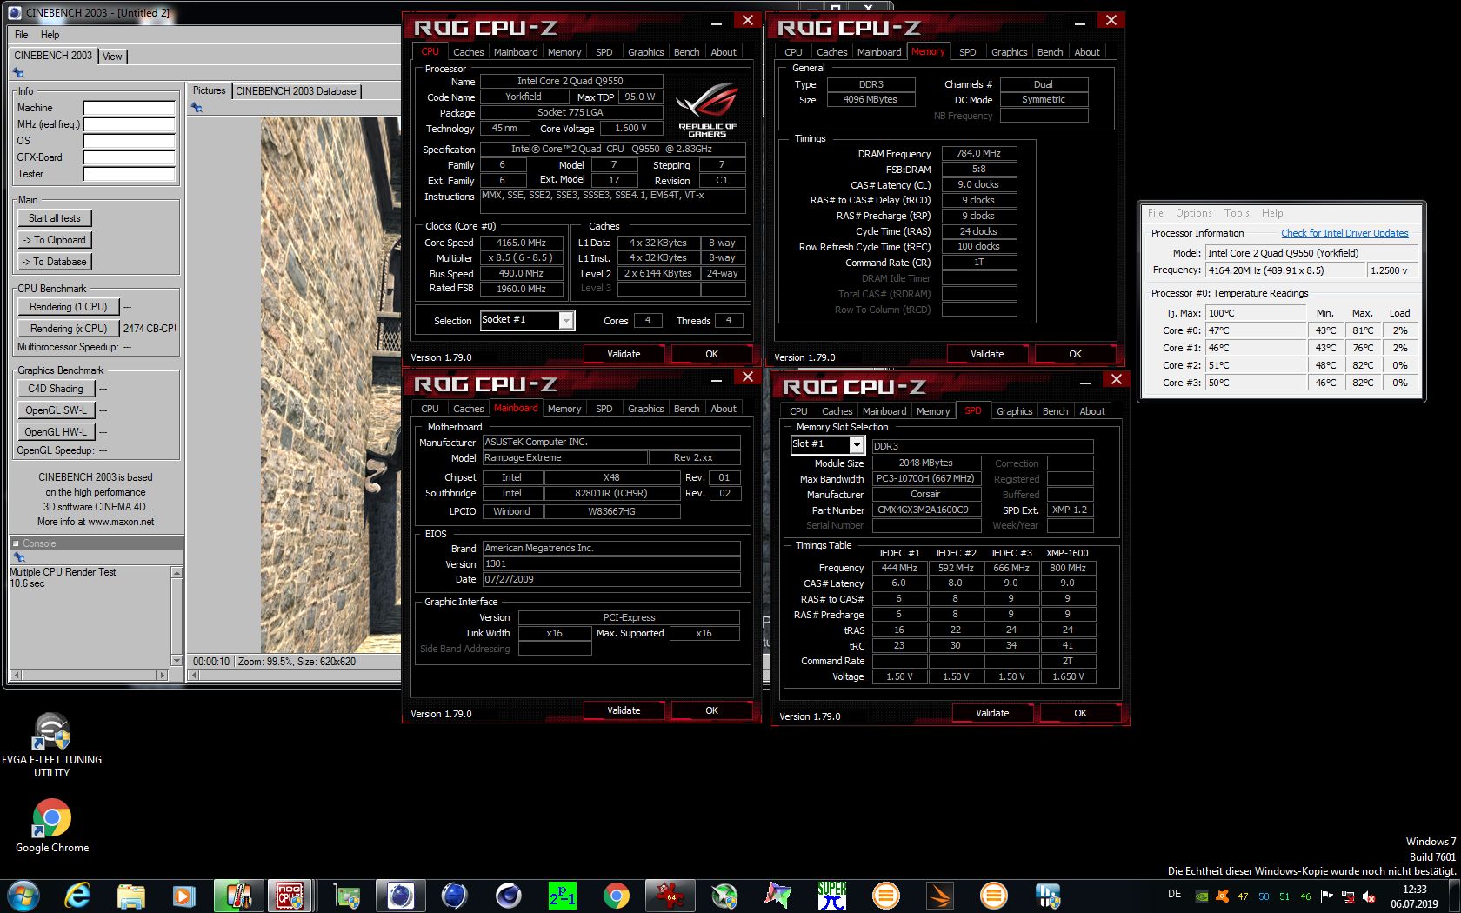Click the graphics card taskbar icon
Viewport: 1461px width, 913px height.
tap(346, 896)
